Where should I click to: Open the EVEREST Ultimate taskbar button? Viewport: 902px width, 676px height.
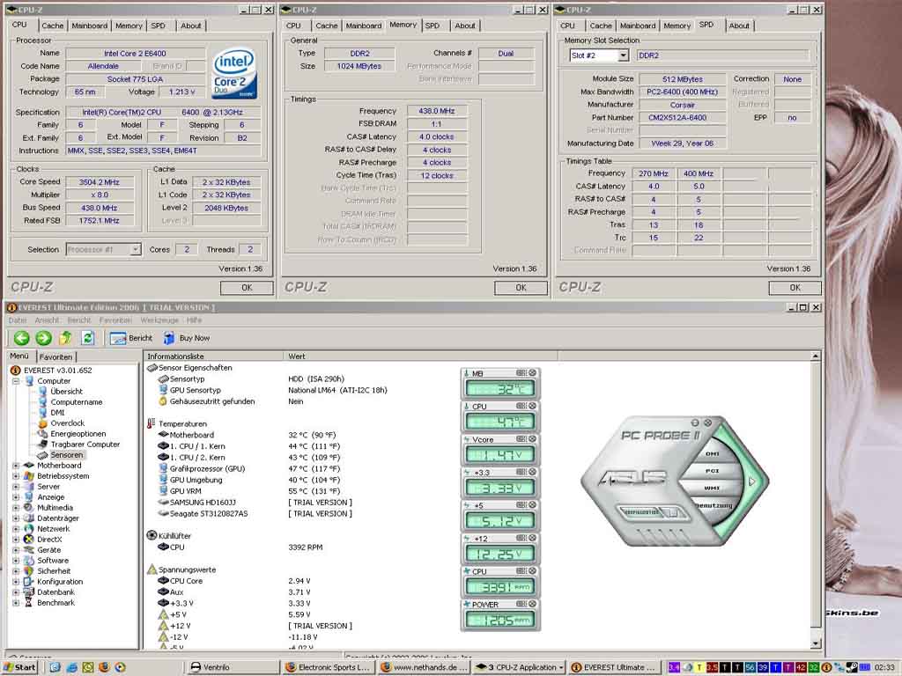[x=614, y=667]
